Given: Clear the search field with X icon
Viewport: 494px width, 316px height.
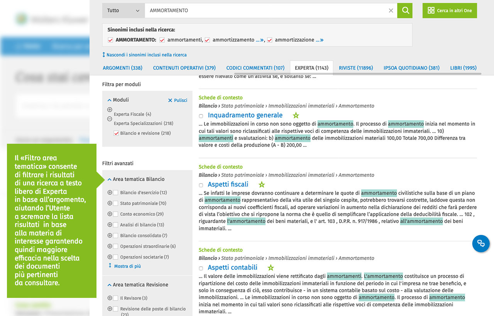Looking at the screenshot, I should (x=391, y=11).
